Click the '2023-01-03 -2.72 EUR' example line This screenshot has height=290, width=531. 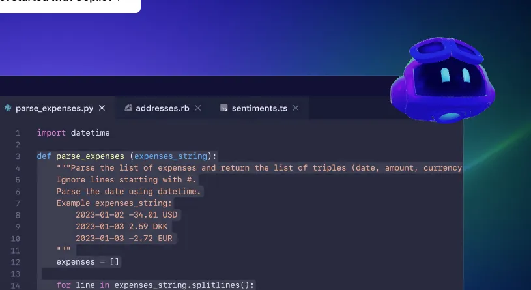coord(124,239)
